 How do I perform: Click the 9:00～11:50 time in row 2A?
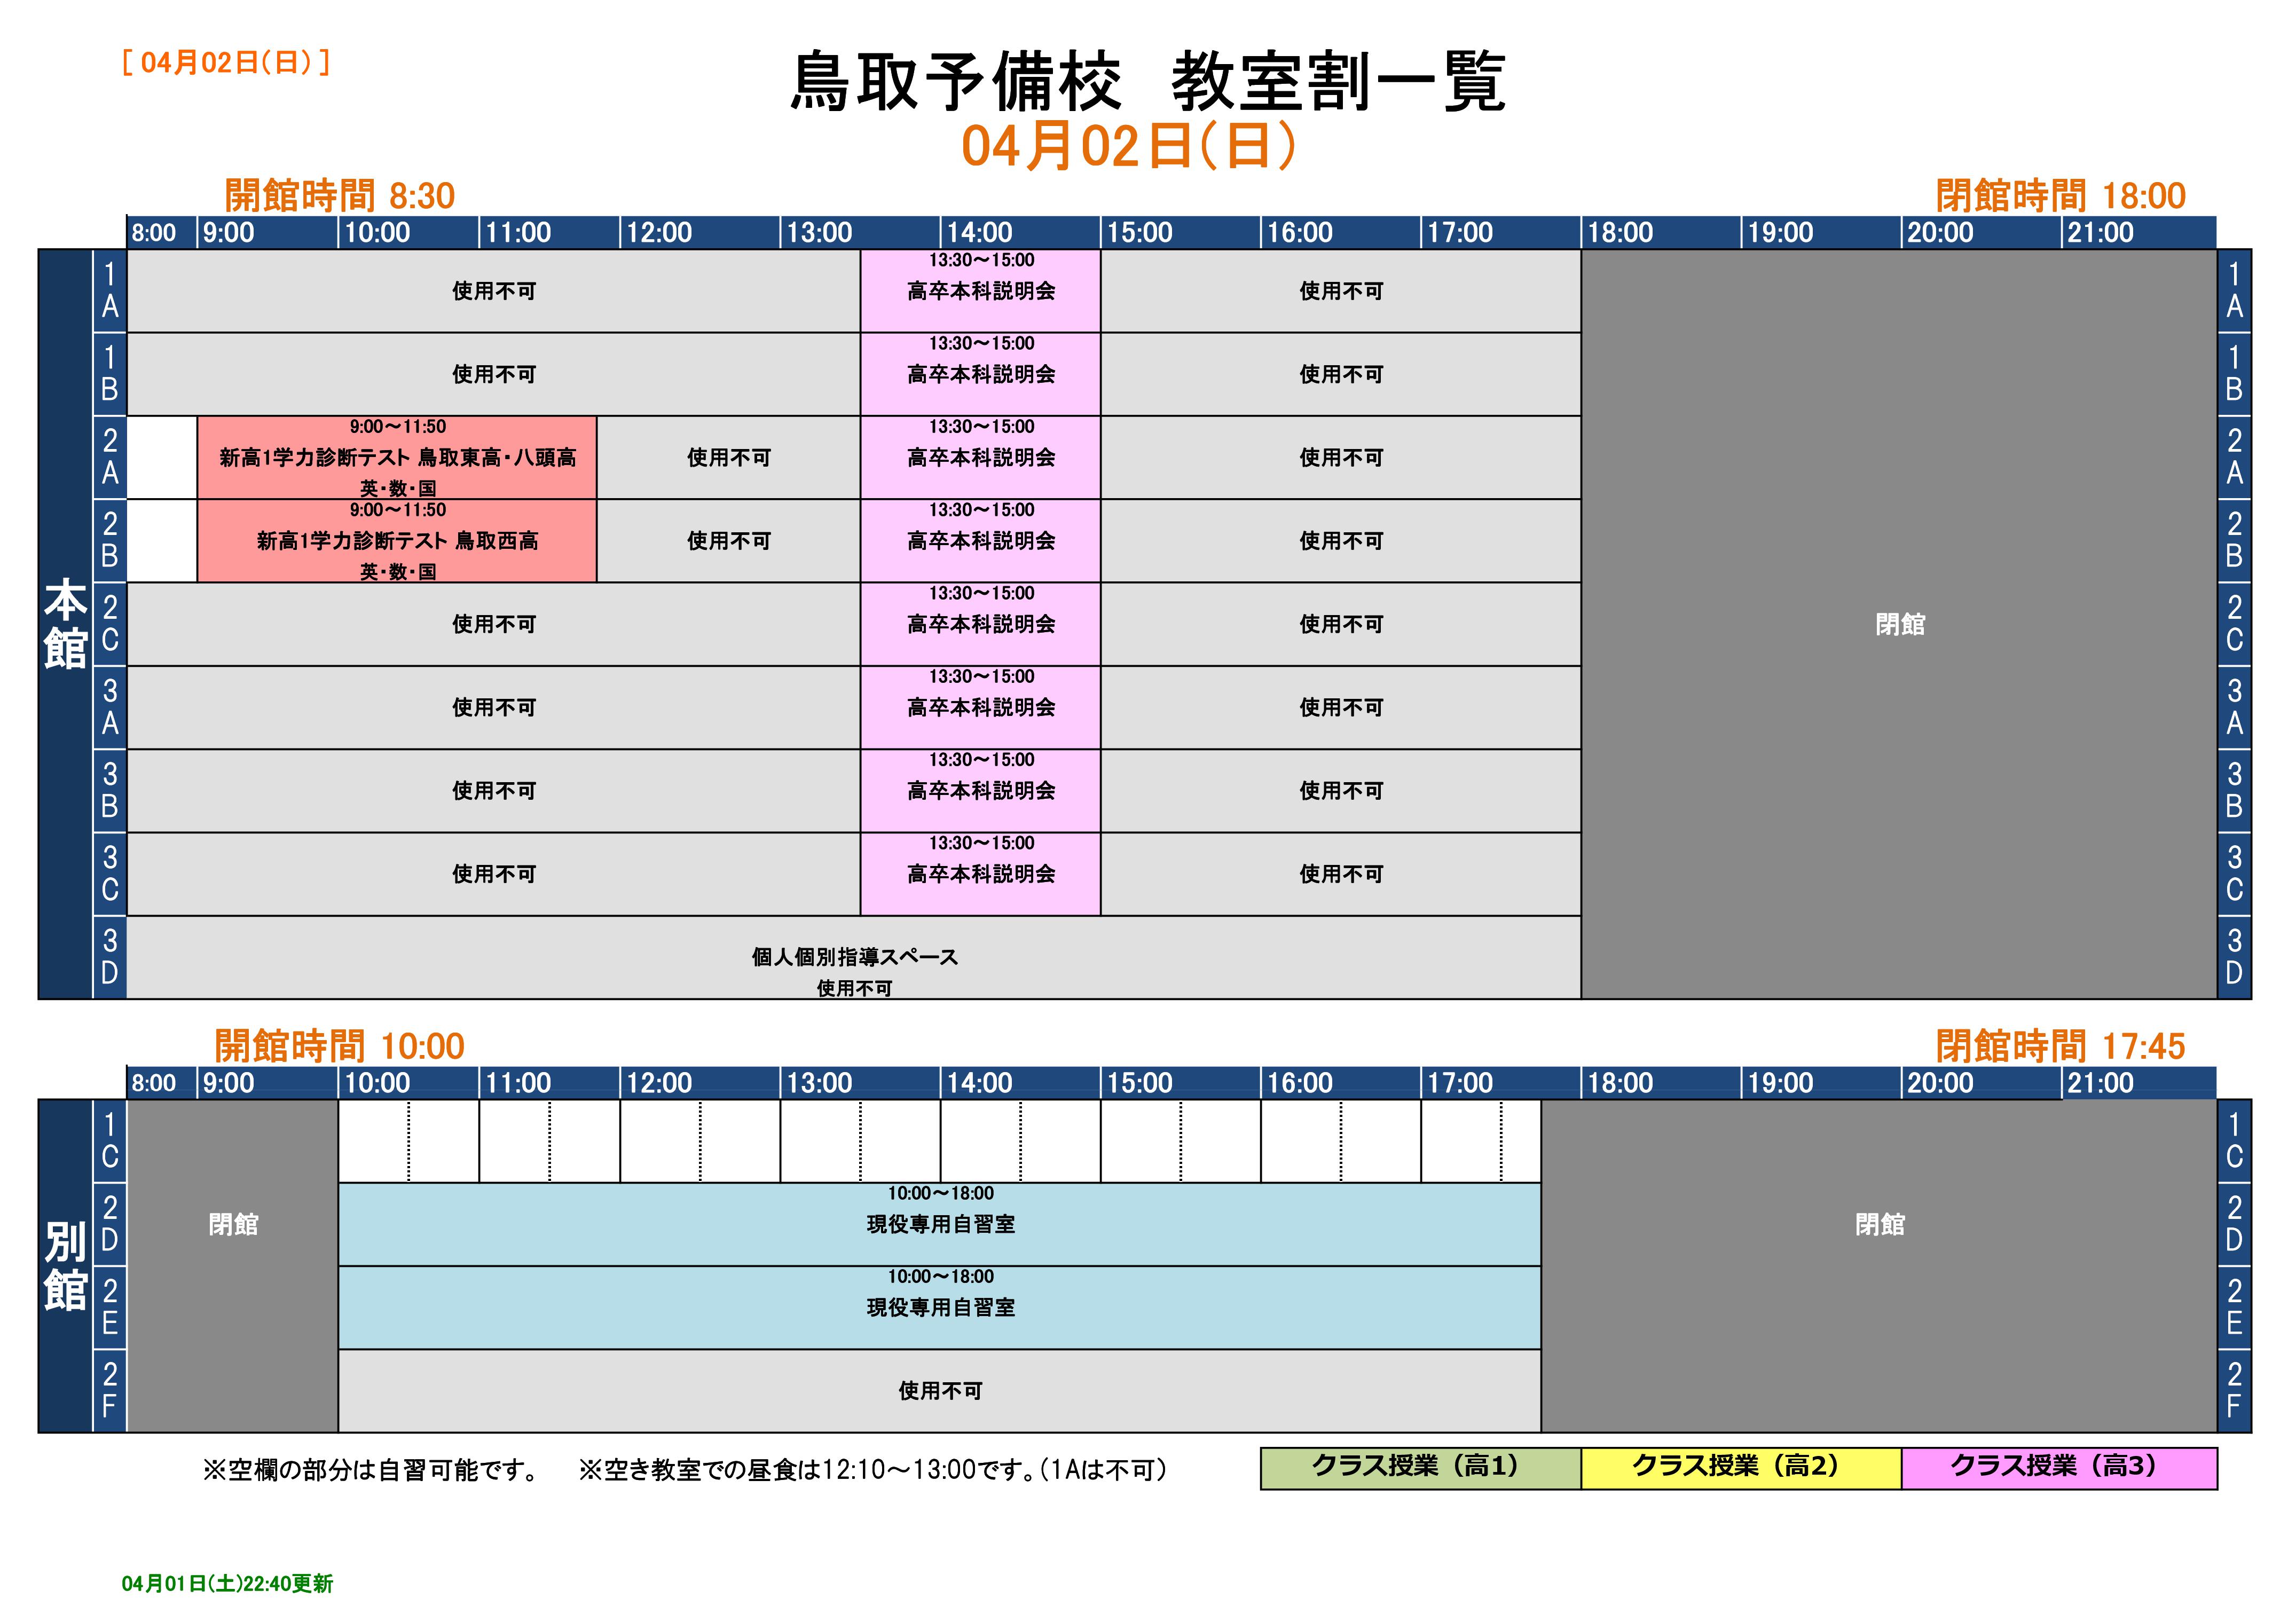(x=398, y=427)
